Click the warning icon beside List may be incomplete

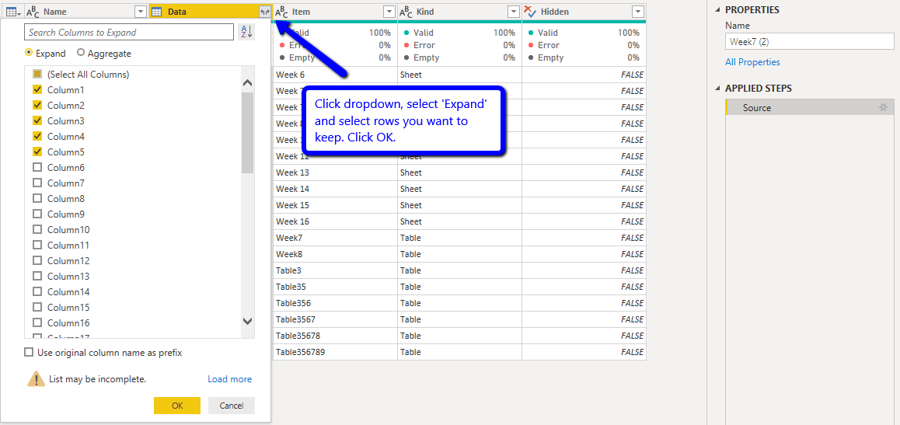click(x=36, y=378)
